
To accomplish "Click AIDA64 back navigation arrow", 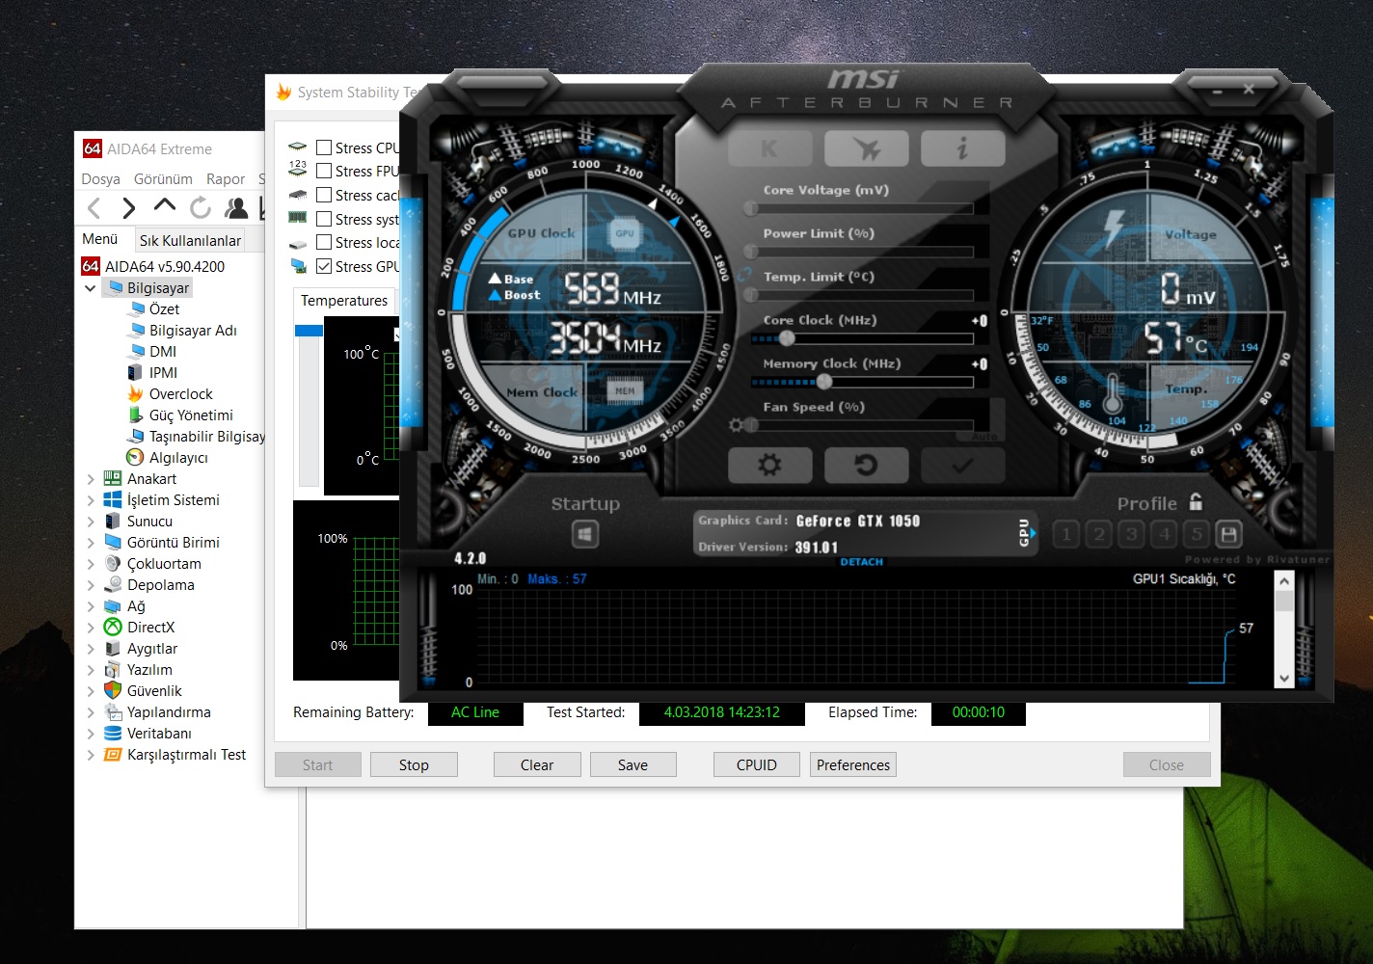I will (94, 207).
